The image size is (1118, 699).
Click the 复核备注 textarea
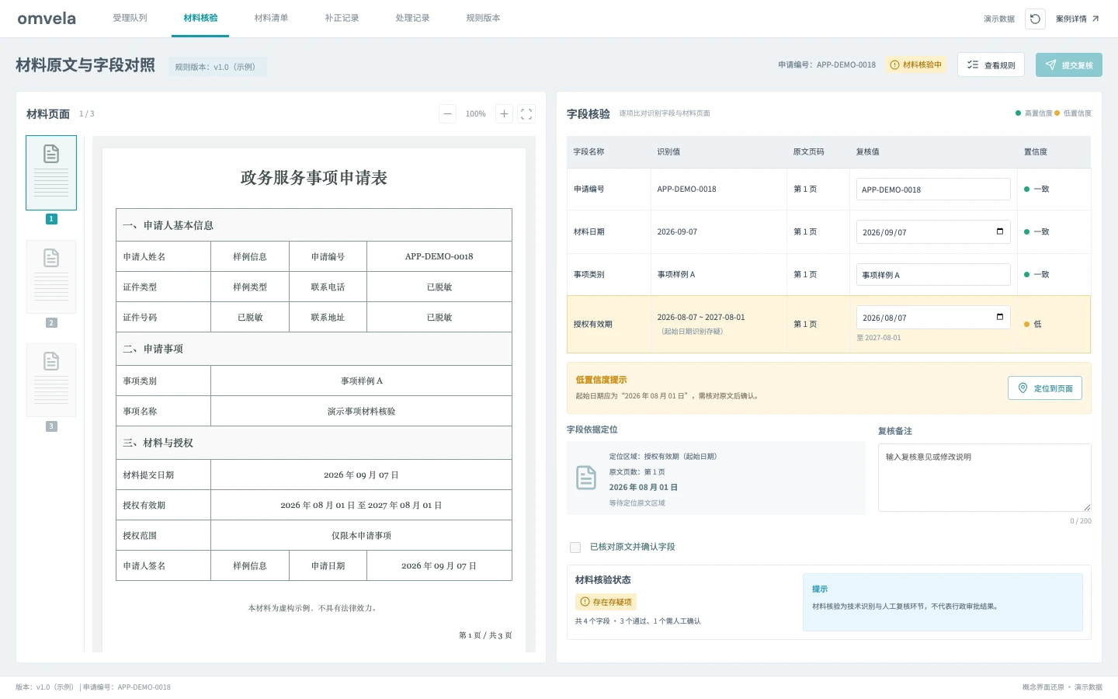point(984,478)
